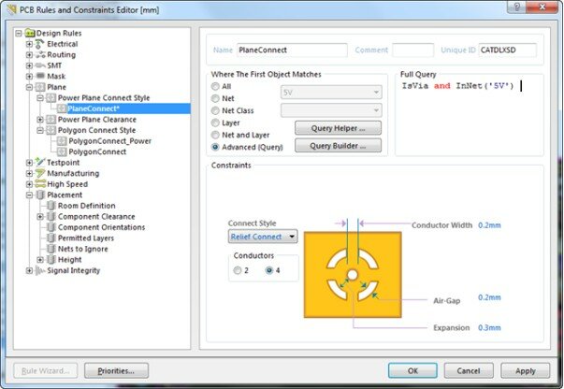The image size is (564, 389).
Task: Click the Testpoint category icon
Action: pos(40,163)
